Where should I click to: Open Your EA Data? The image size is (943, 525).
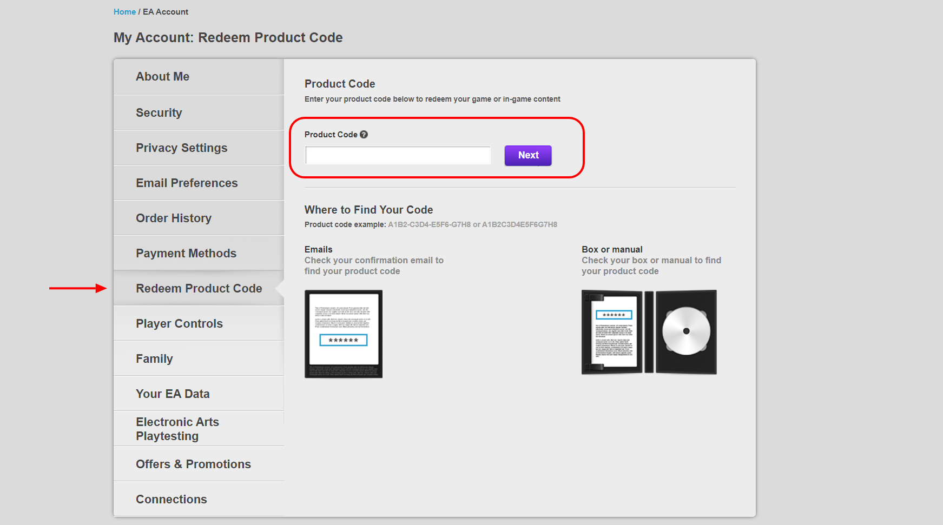coord(199,394)
